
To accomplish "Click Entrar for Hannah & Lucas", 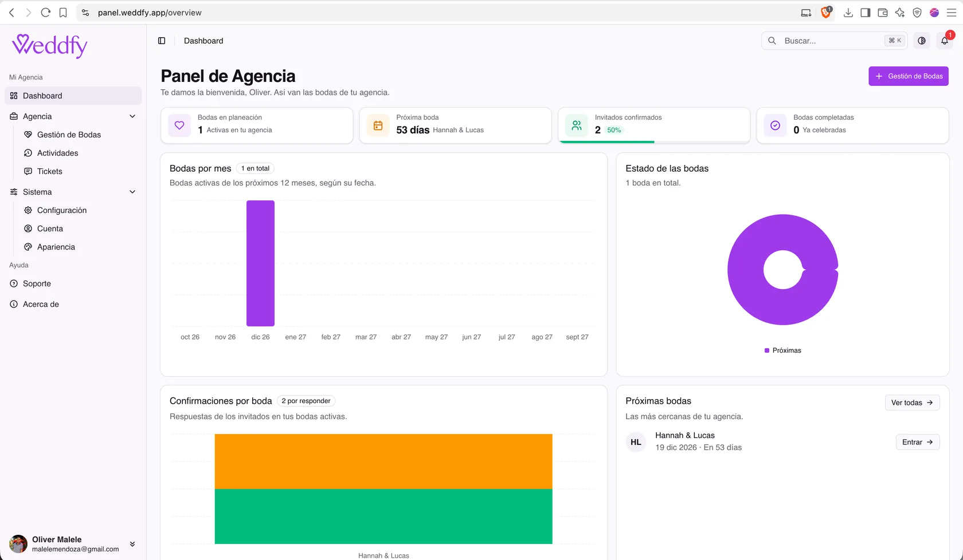I will 918,442.
